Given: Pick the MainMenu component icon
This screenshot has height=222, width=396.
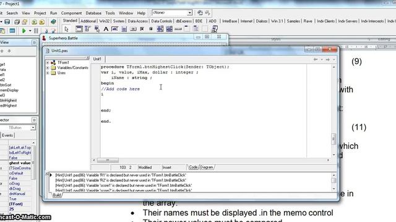Looking at the screenshot, I should (88, 29).
